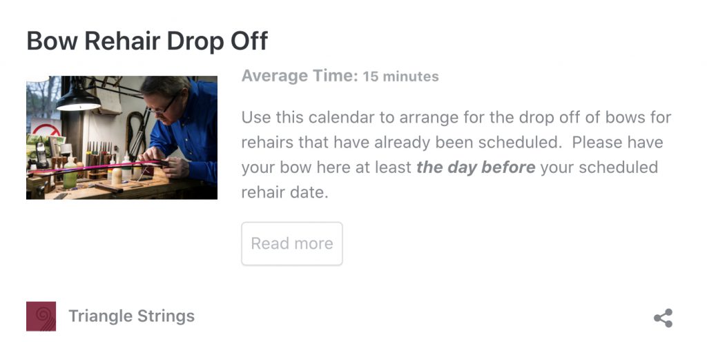Click the word 'Strings' beside the logo
The width and height of the screenshot is (707, 359).
166,317
